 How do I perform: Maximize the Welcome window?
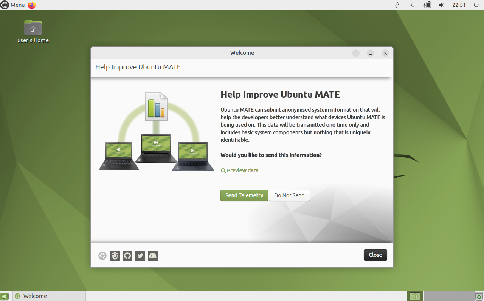click(371, 53)
